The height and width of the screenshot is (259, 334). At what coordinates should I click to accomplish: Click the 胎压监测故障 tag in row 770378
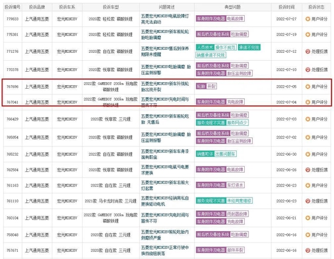tap(239, 73)
